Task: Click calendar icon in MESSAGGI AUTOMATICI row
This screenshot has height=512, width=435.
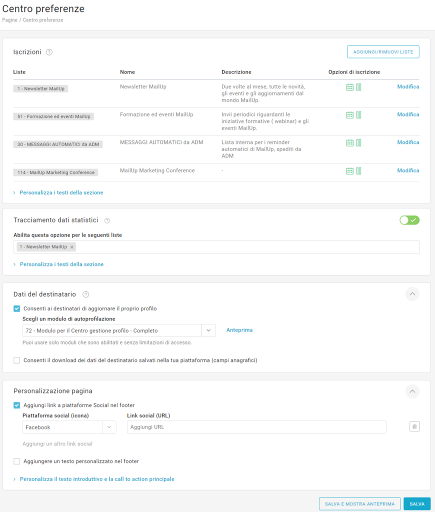Action: point(350,143)
